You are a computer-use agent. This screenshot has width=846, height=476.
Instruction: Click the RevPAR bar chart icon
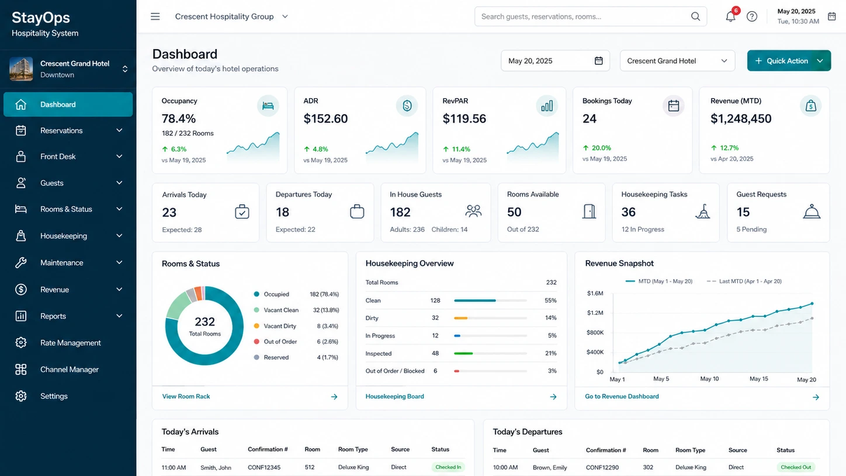pyautogui.click(x=547, y=106)
